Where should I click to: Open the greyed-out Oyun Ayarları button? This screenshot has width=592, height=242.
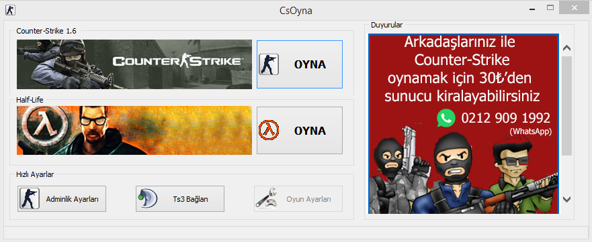[x=298, y=198]
